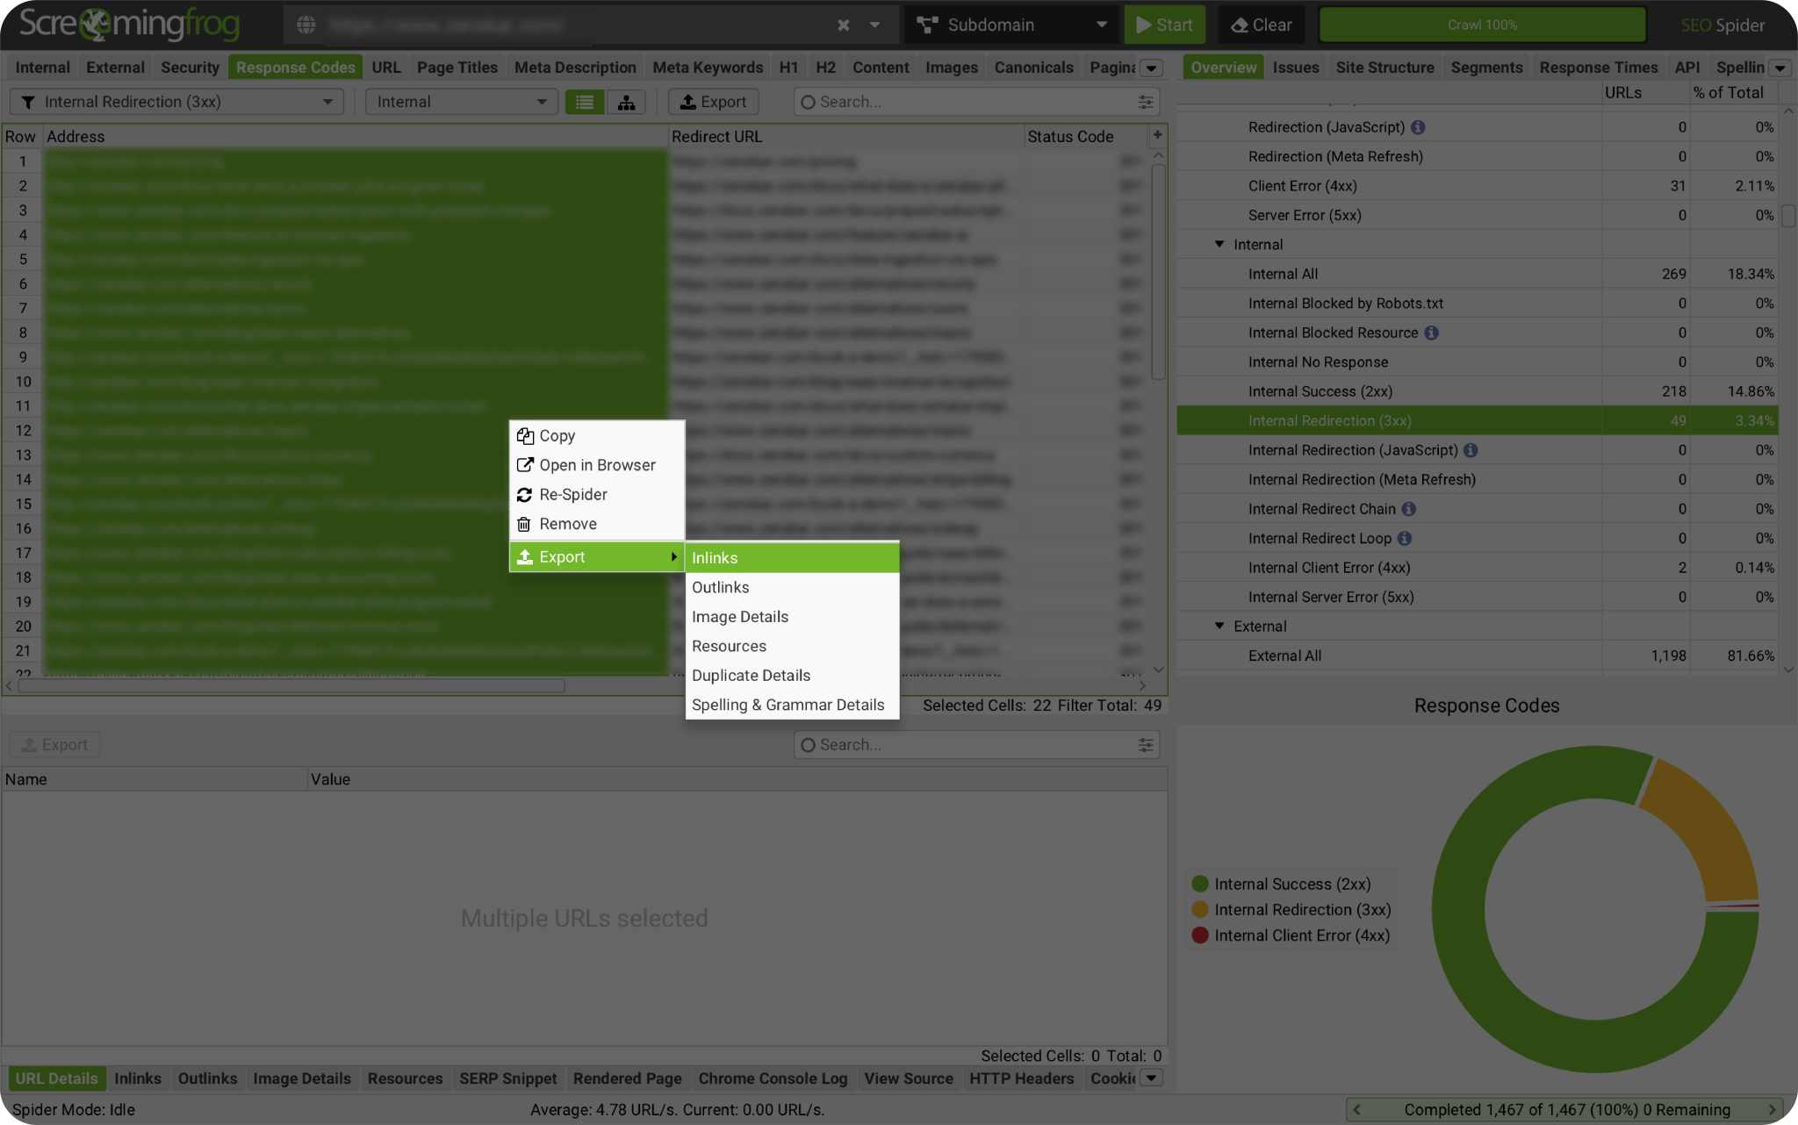Click the Clear button
This screenshot has width=1798, height=1125.
1261,25
